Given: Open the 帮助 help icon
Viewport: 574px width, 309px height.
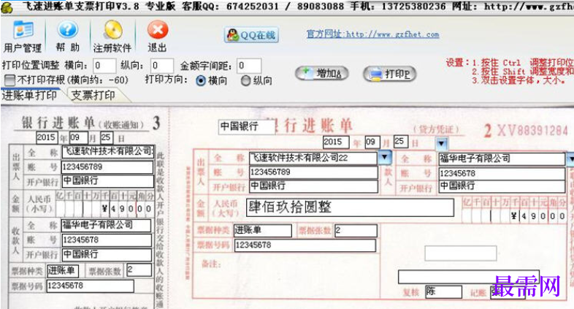Looking at the screenshot, I should pos(68,37).
